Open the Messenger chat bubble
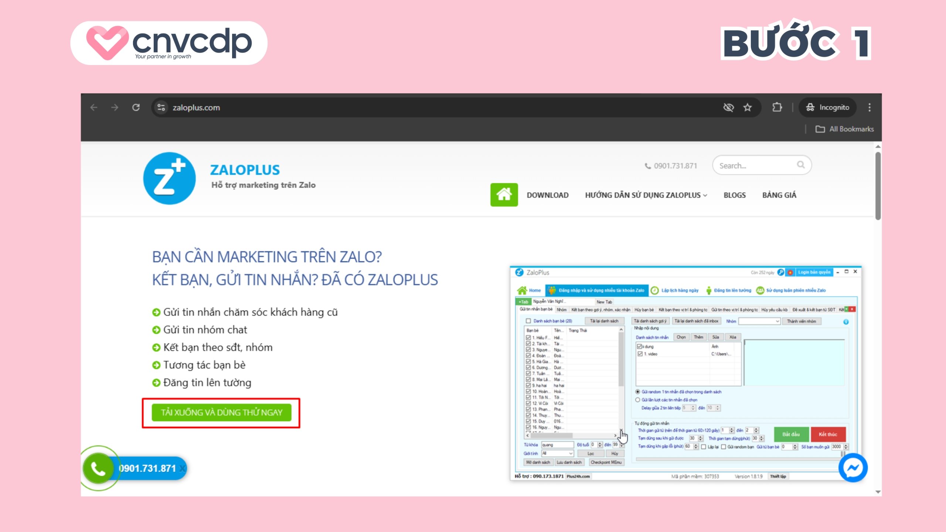Image resolution: width=946 pixels, height=532 pixels. [x=853, y=468]
